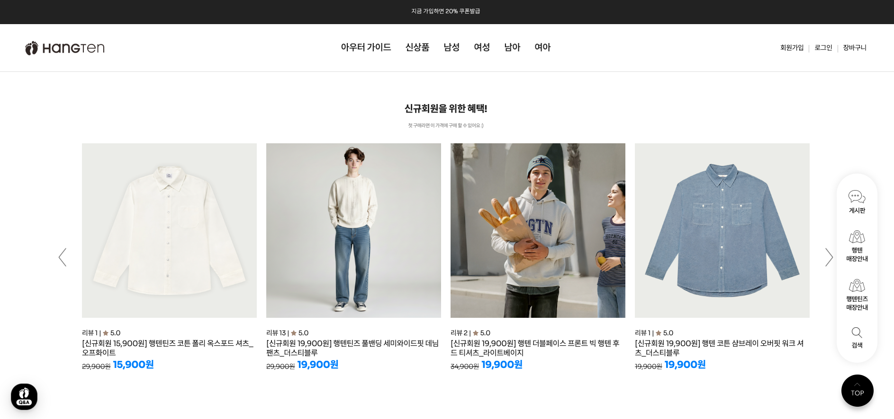
Task: Select the 남성 menu item
Action: point(452,47)
